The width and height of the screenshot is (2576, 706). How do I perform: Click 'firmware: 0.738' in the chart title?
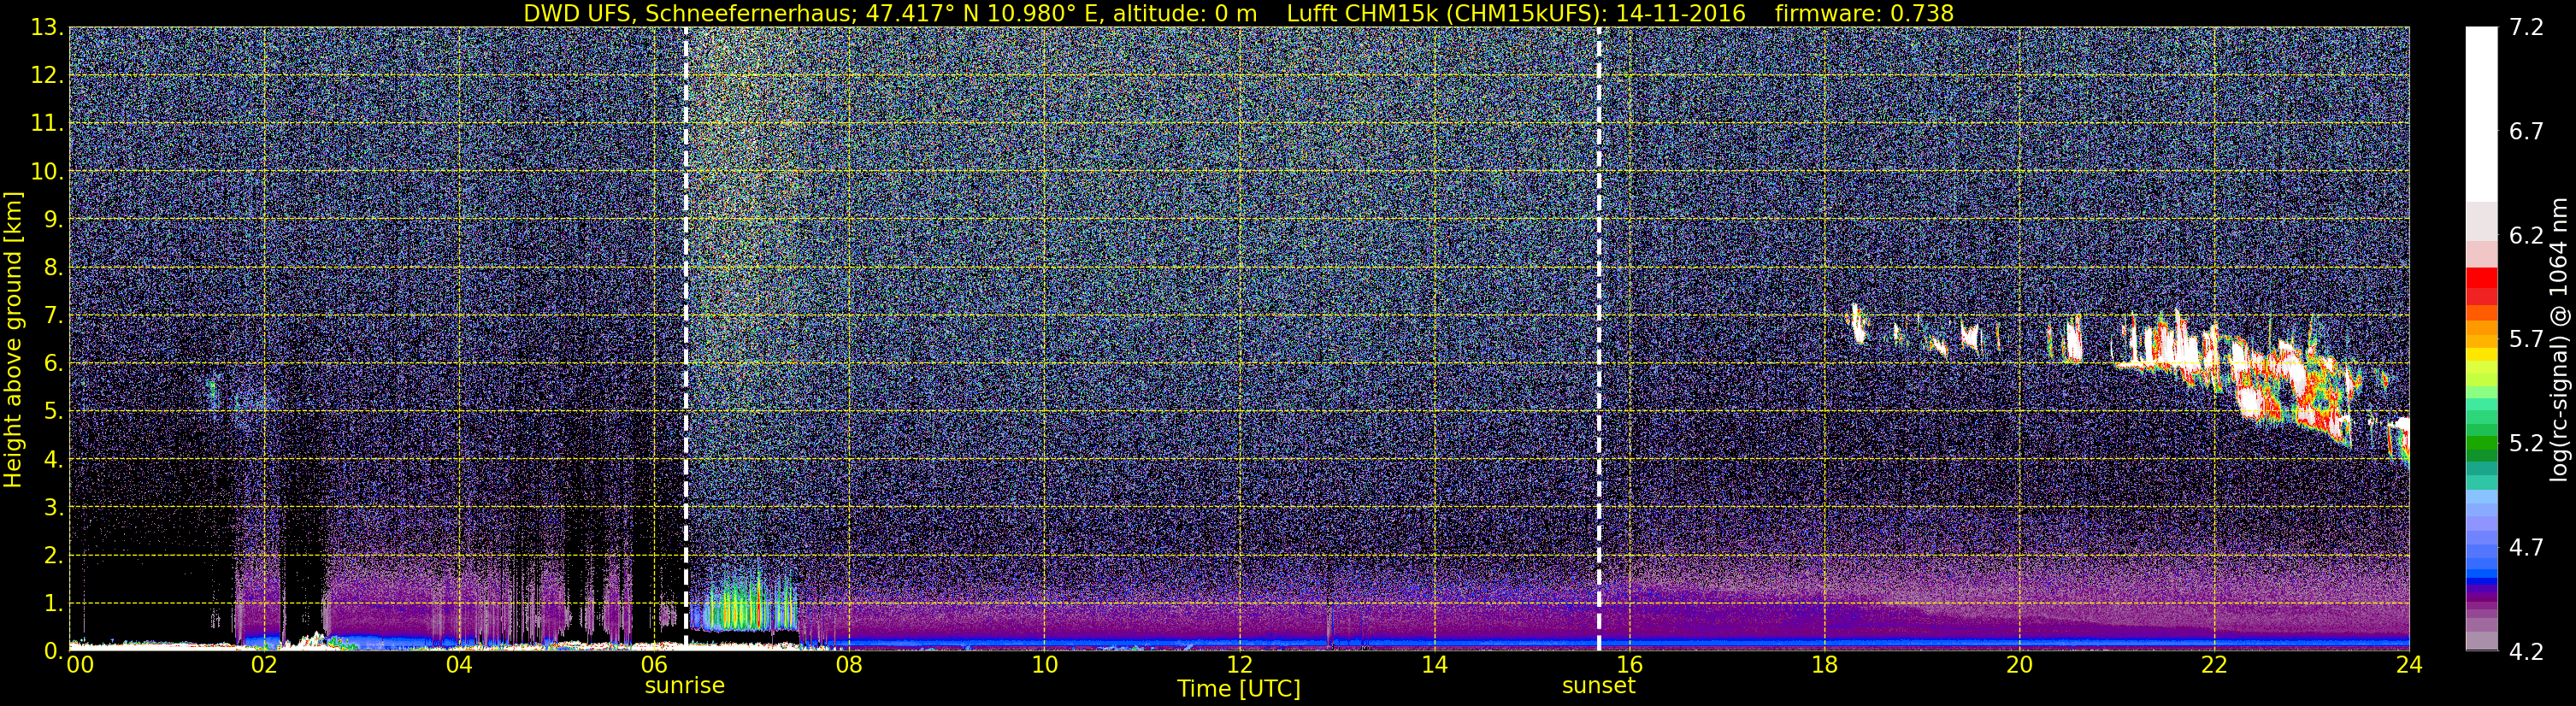tap(1864, 13)
